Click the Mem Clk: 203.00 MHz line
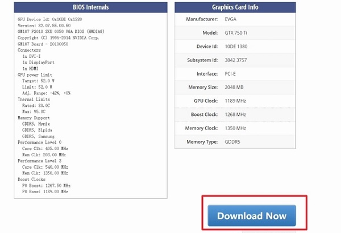The image size is (341, 233). coord(44,155)
